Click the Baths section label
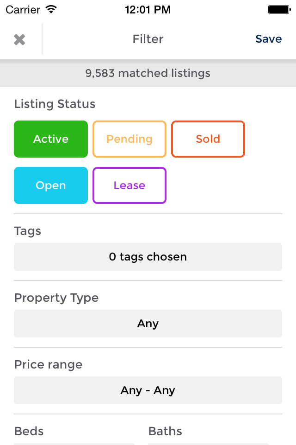The image size is (296, 445). 165,431
